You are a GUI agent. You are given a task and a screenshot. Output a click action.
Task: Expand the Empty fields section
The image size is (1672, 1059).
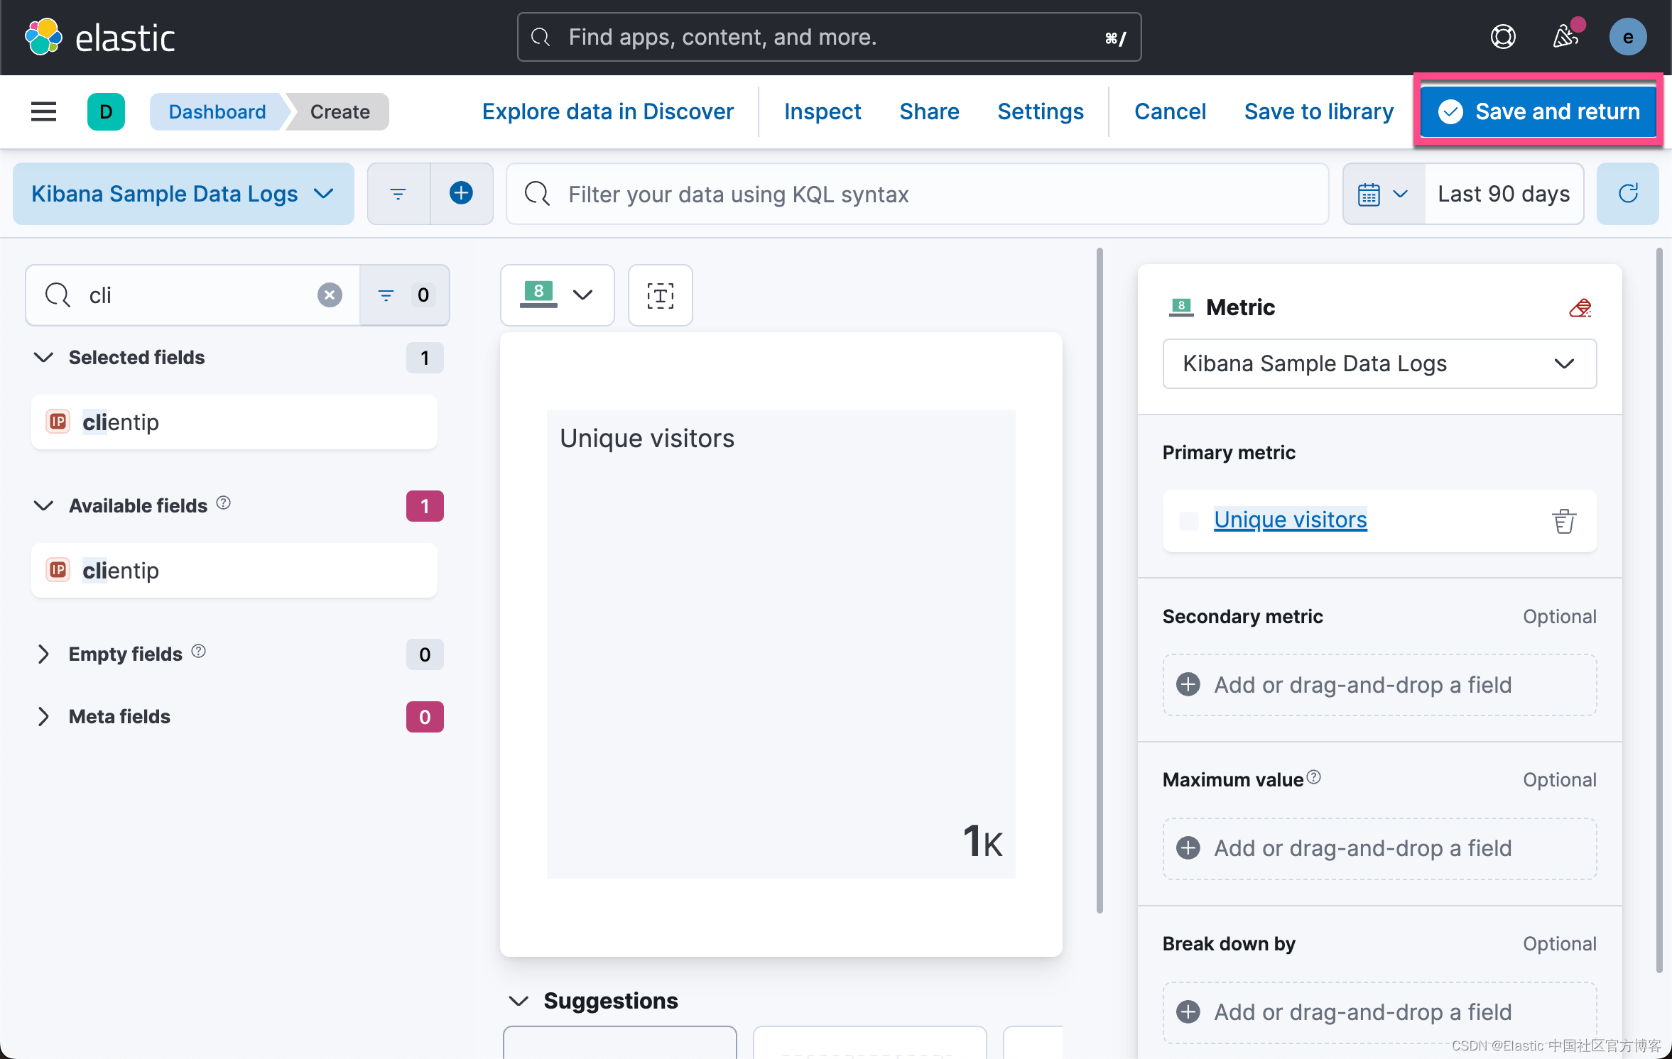pyautogui.click(x=44, y=654)
